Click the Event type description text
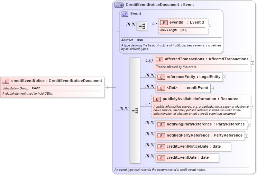The width and height of the screenshot is (257, 175). point(171,47)
